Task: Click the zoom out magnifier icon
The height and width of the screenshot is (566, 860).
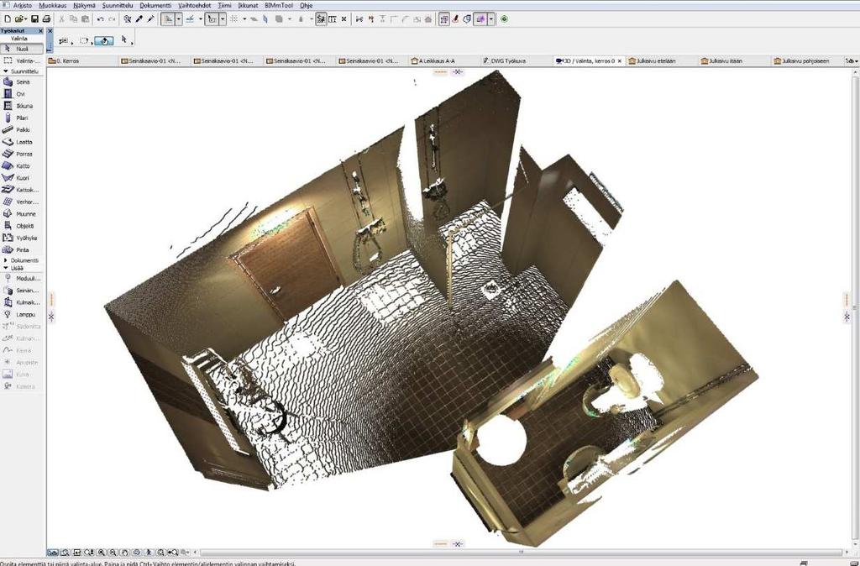Action: [113, 553]
